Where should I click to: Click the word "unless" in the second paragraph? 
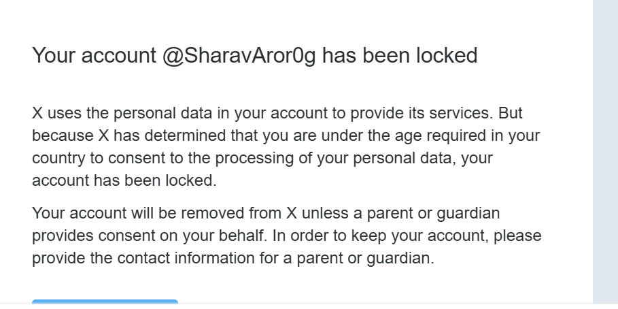pyautogui.click(x=327, y=213)
